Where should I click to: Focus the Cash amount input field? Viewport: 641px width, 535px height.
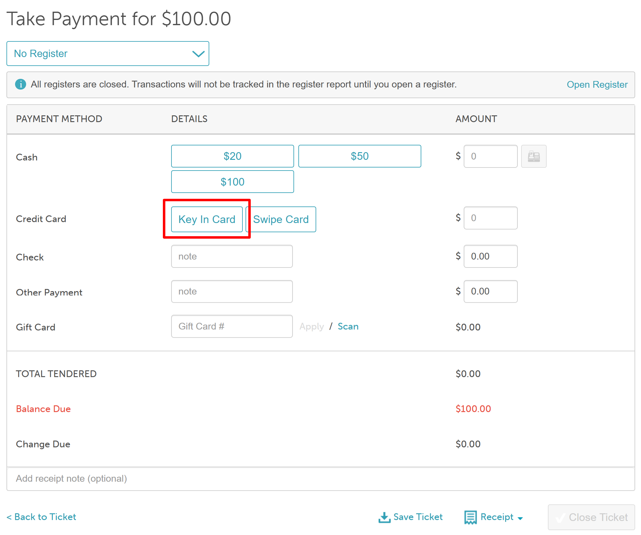(490, 156)
